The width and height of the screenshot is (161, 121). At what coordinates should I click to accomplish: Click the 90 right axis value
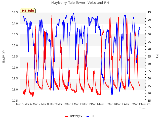[149, 20]
